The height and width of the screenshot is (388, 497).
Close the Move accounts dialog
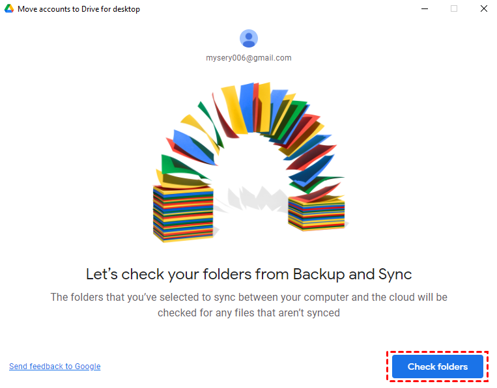pos(483,9)
